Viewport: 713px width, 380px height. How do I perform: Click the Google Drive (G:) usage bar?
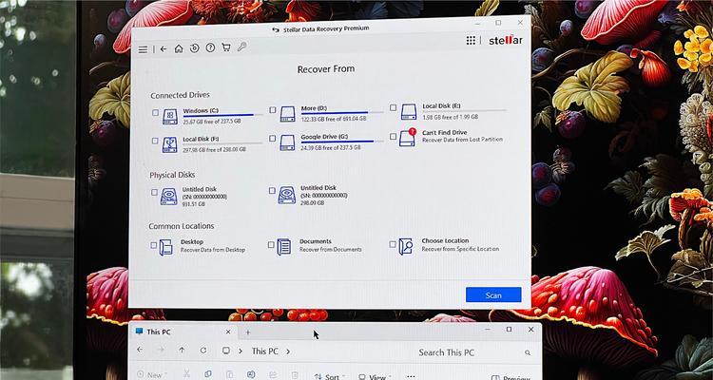click(x=342, y=142)
